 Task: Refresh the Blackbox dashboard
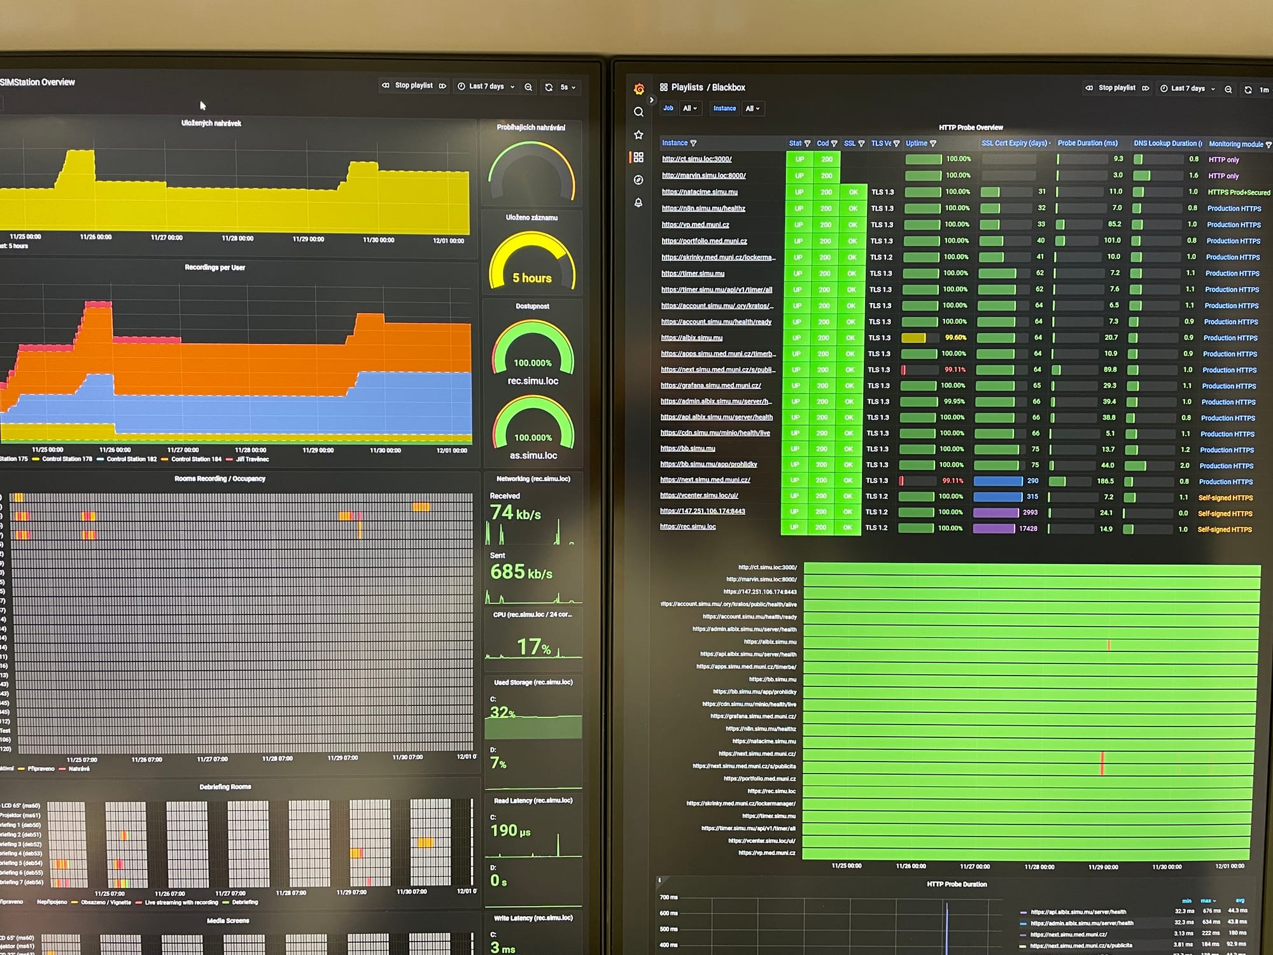[x=1248, y=90]
